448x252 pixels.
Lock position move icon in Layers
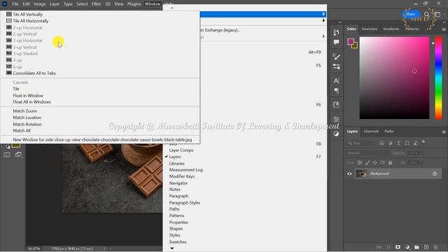pyautogui.click(x=375, y=162)
